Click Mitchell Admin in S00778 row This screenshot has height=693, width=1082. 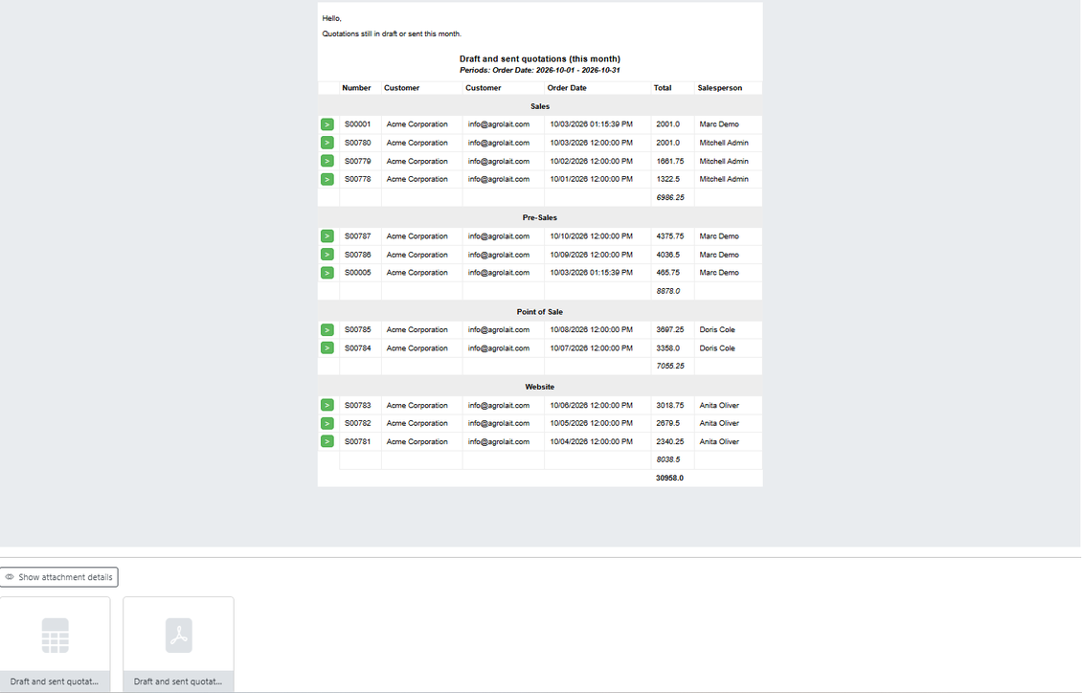(723, 179)
